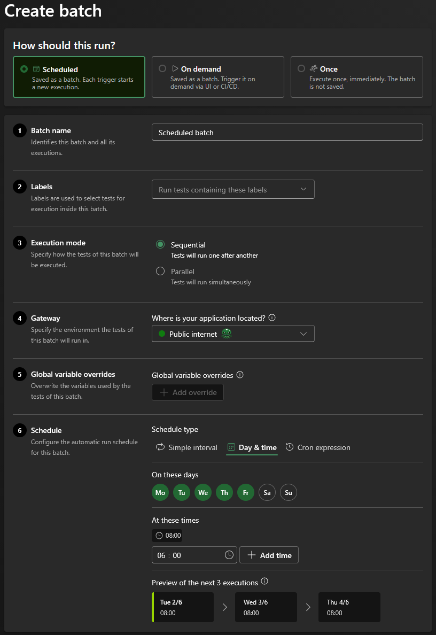This screenshot has height=635, width=436.
Task: Select the Tue 2/6 execution preview card
Action: 183,607
